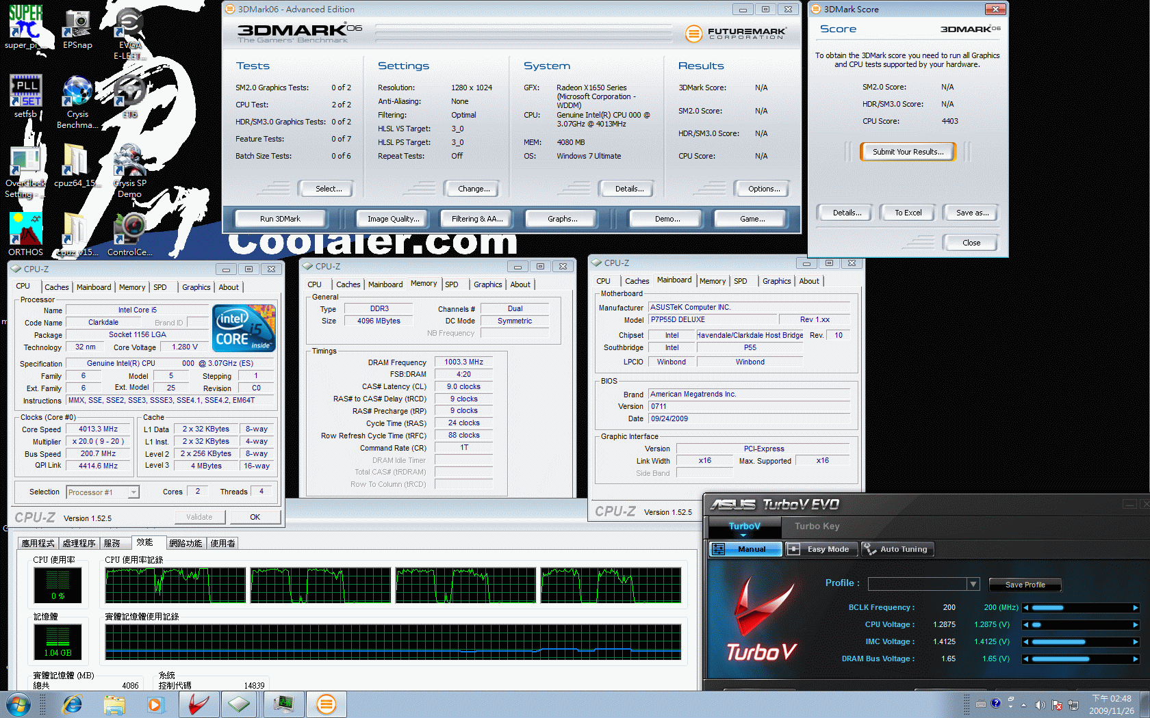Launch the EPSnap desktop shortcut

pyautogui.click(x=77, y=29)
